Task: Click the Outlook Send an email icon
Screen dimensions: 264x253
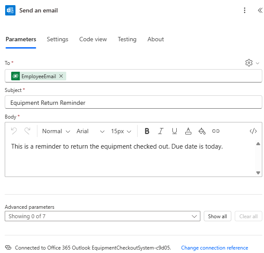Action: (x=10, y=10)
